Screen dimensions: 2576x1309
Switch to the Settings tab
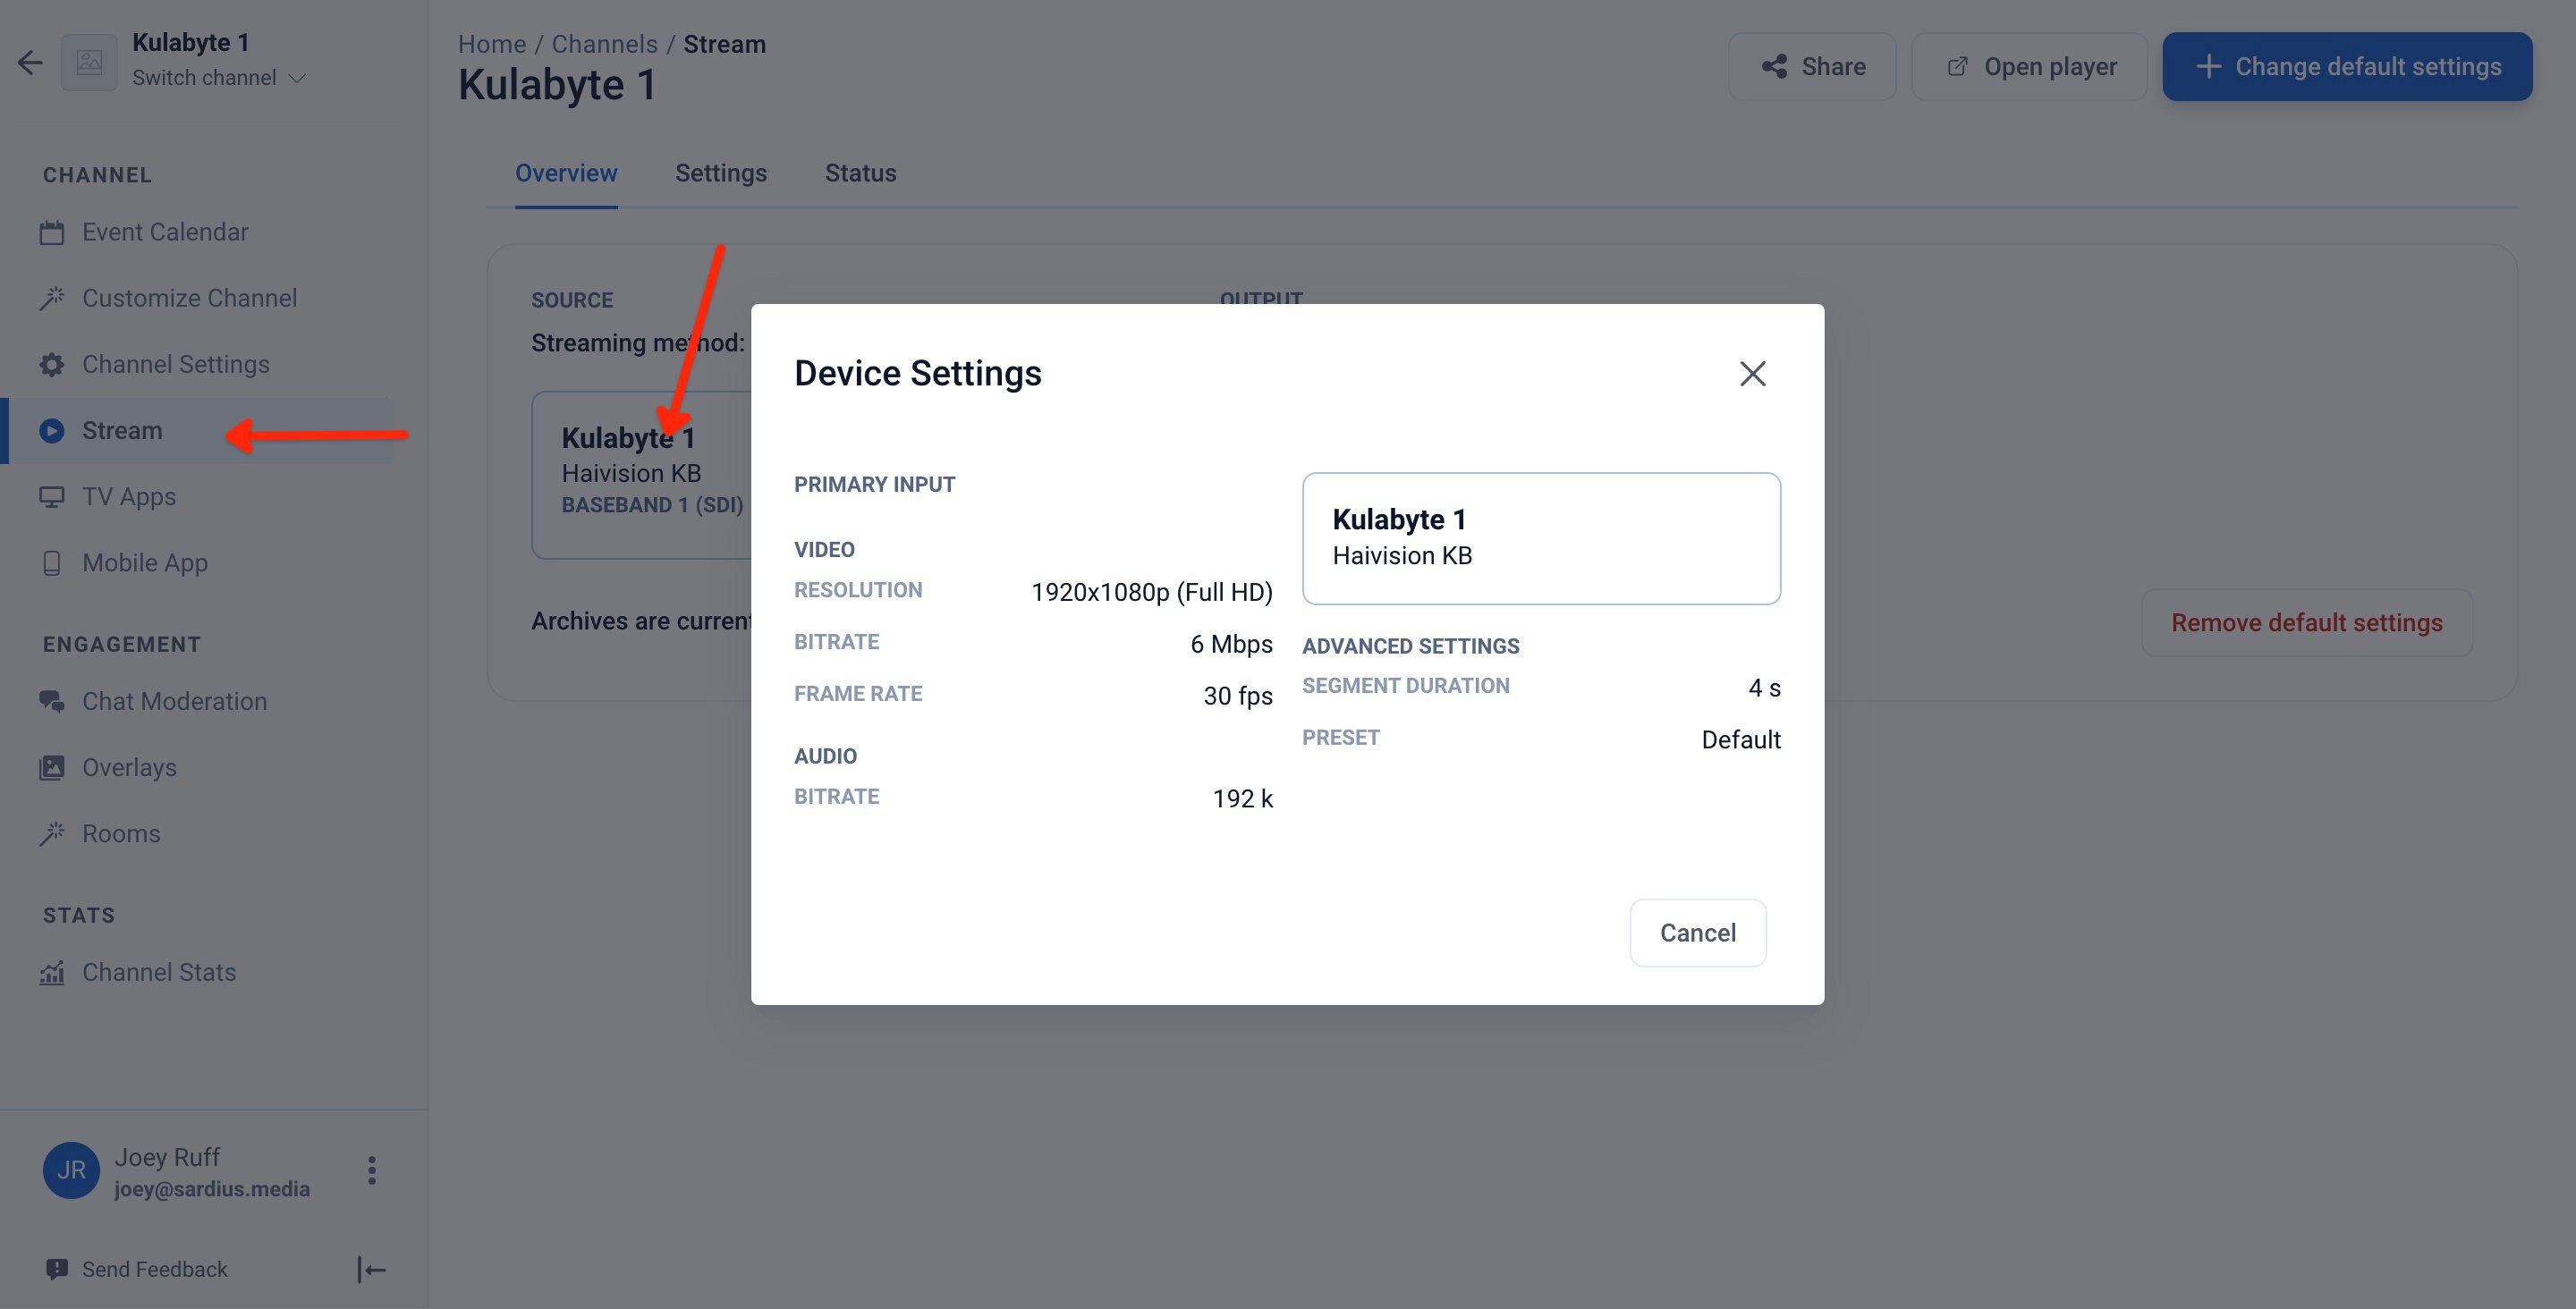[x=721, y=173]
